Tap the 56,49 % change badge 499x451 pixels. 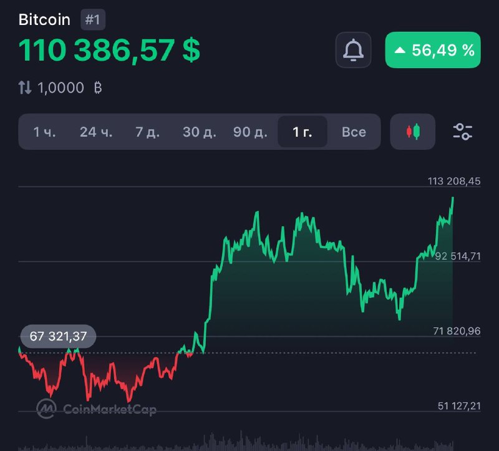click(433, 50)
